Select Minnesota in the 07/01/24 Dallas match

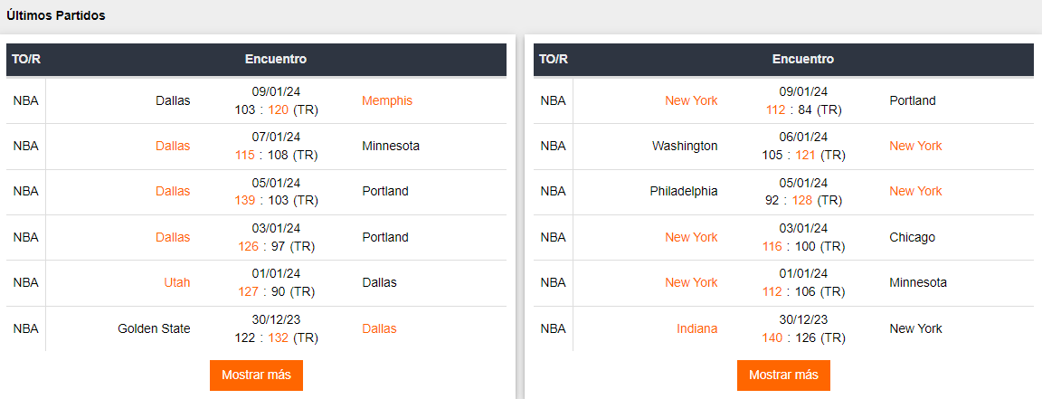[x=390, y=146]
